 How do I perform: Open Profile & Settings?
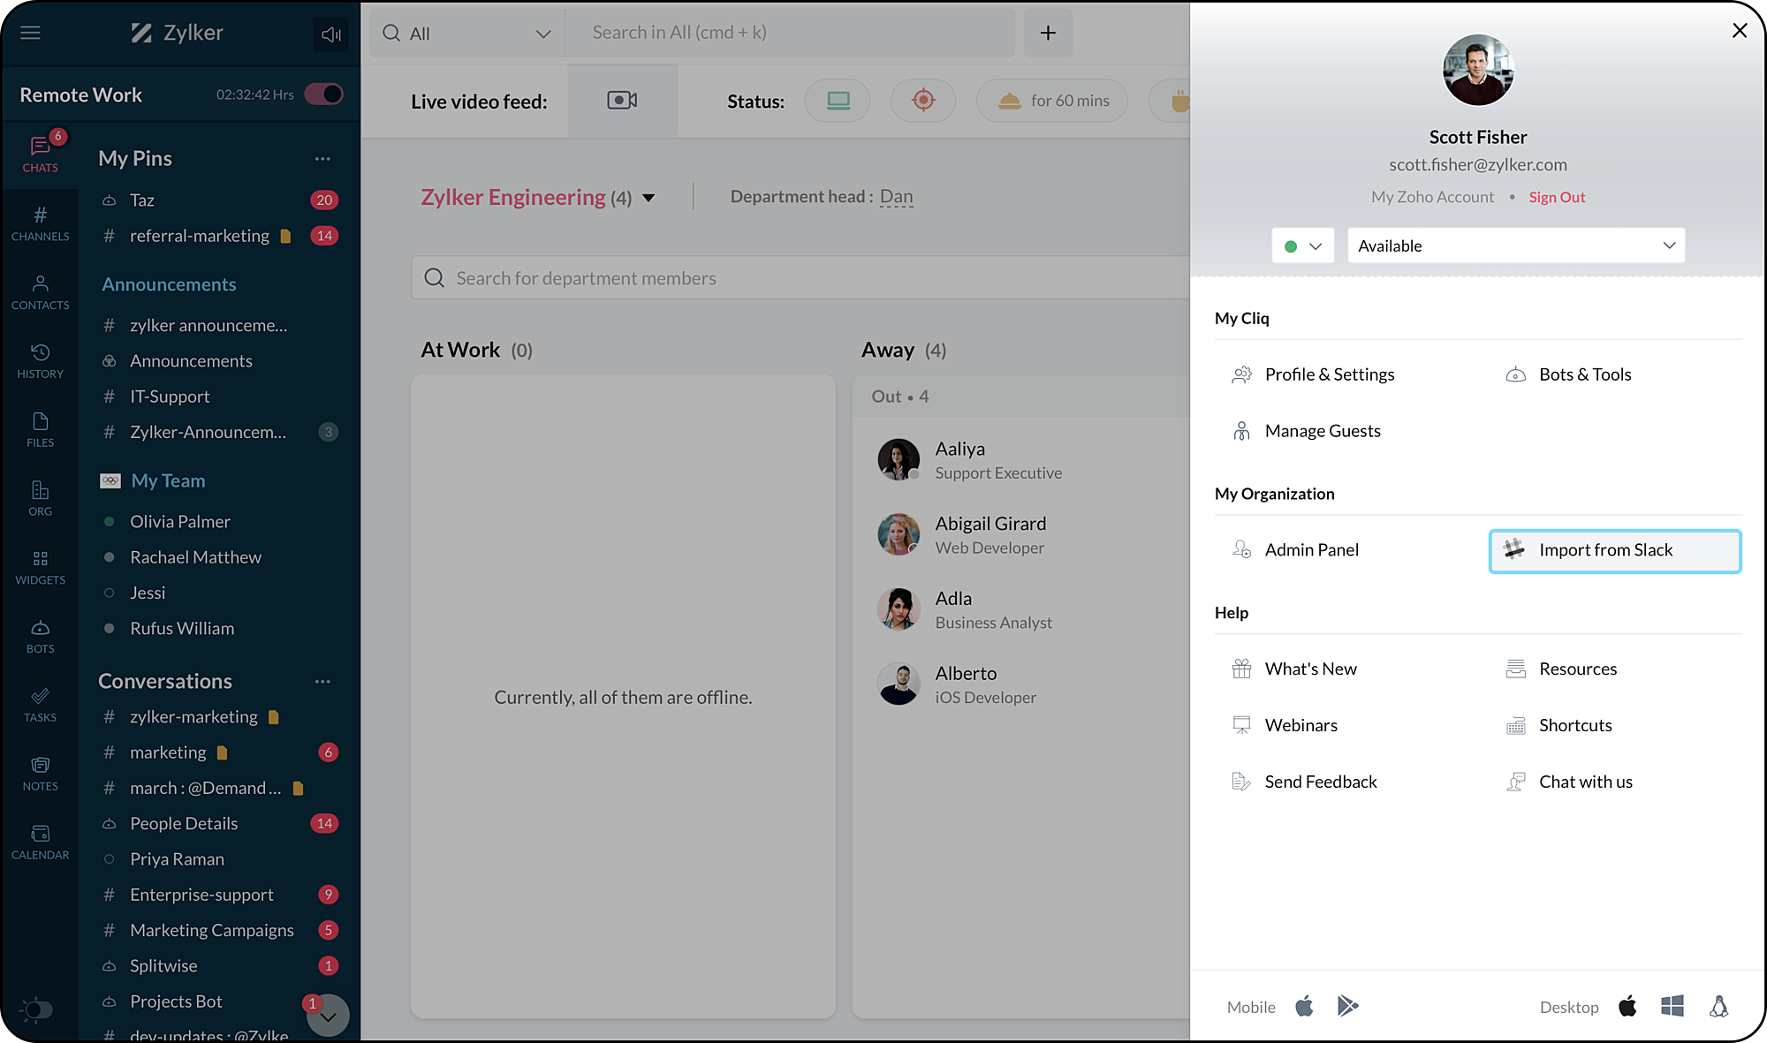(x=1329, y=374)
